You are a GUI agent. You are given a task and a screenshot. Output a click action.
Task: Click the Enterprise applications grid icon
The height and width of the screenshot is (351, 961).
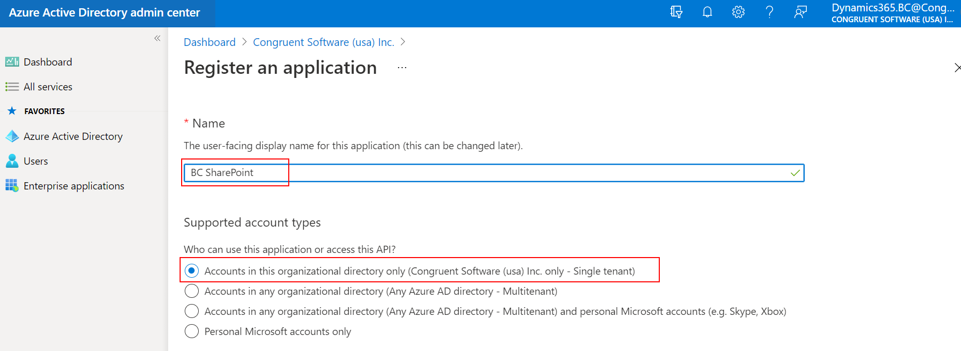point(12,186)
